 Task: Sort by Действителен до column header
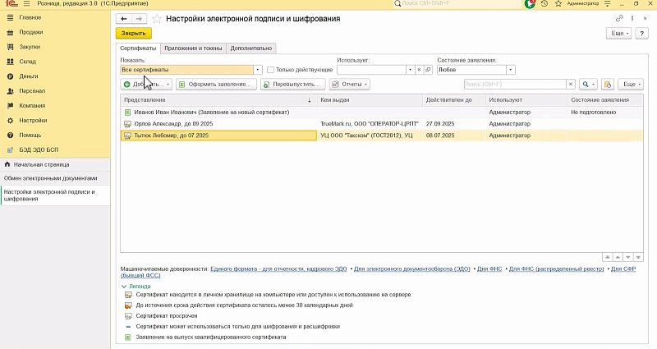[x=454, y=100]
